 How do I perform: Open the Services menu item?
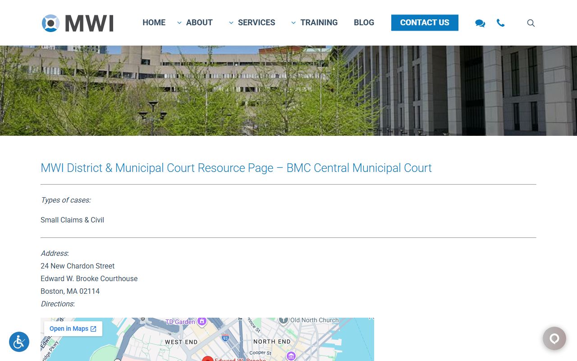click(x=256, y=23)
